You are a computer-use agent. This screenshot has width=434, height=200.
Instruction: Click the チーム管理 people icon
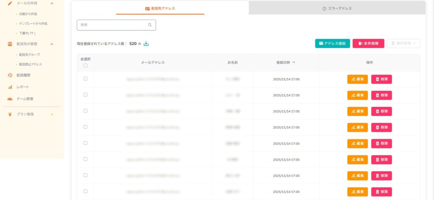tap(10, 99)
